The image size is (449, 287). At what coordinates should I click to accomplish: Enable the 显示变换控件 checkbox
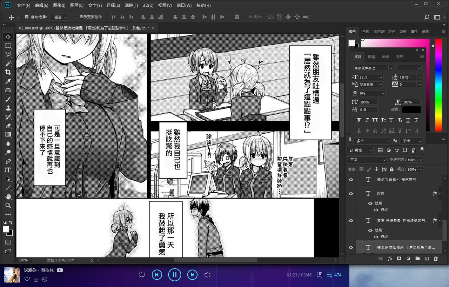coord(75,17)
